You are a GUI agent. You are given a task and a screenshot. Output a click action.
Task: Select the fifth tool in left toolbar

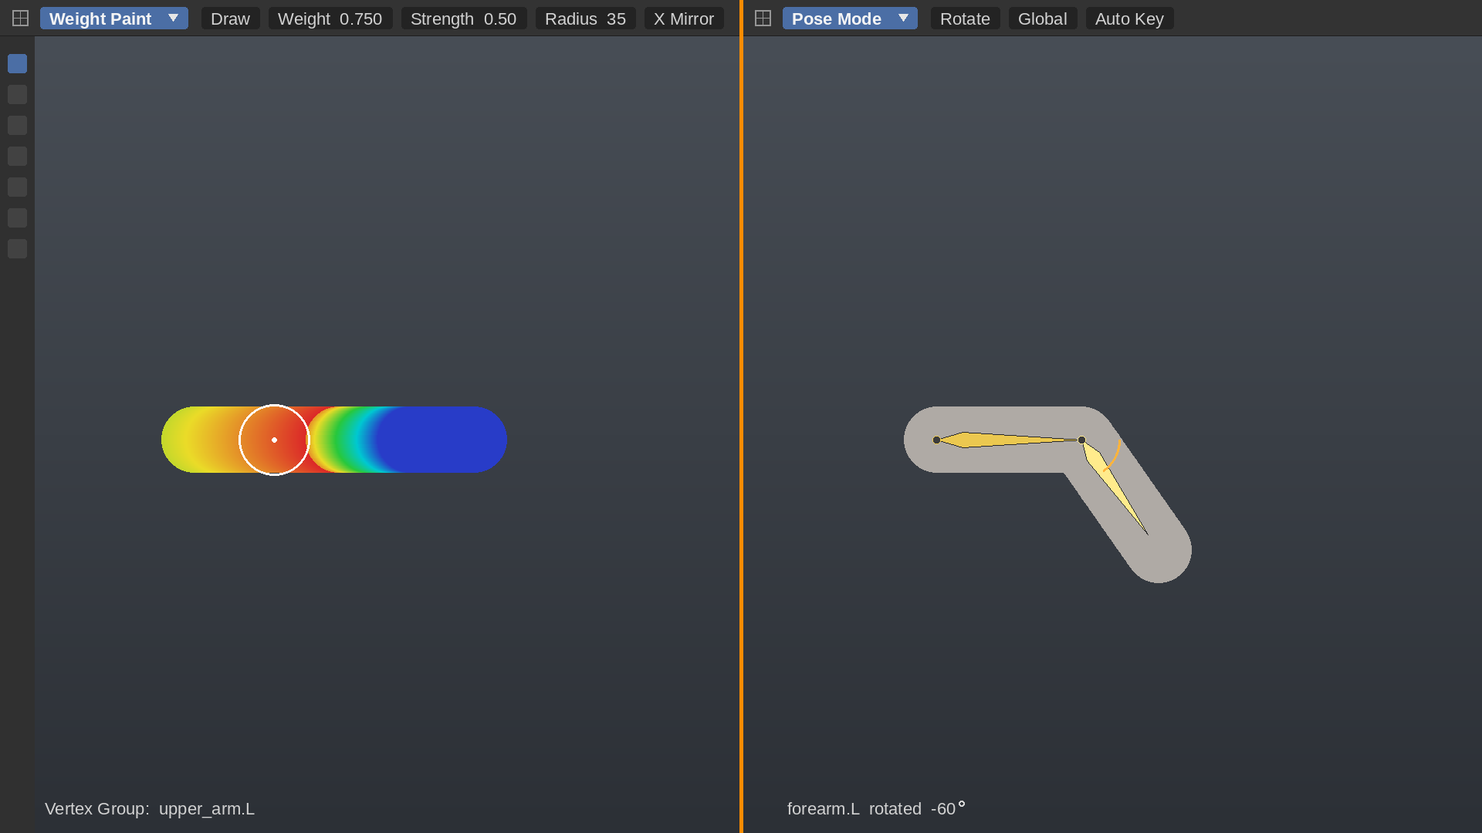[17, 187]
